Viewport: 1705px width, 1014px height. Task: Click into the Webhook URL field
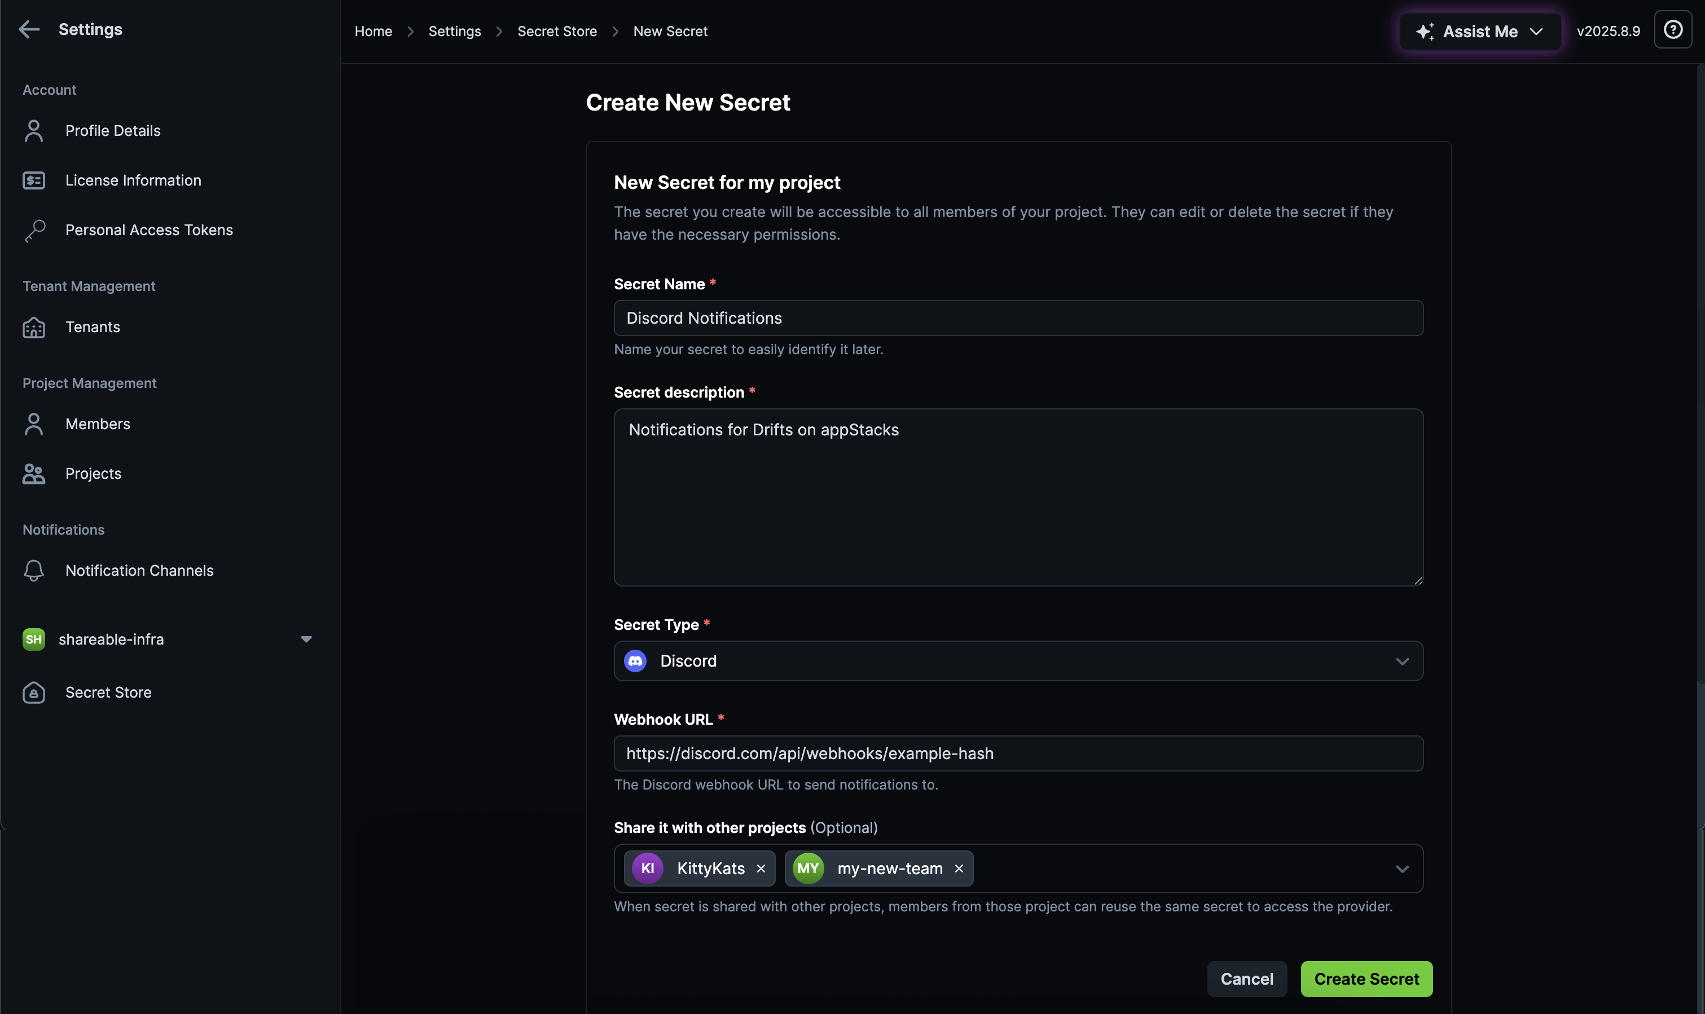pos(1018,753)
